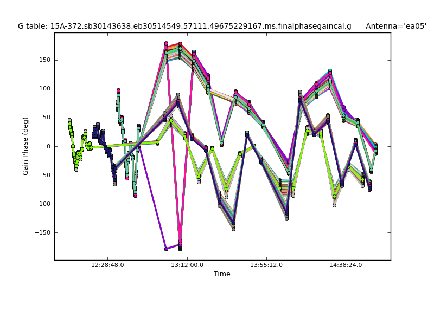Image resolution: width=434 pixels, height=325 pixels.
Task: Click the Antenna='ea05' label in title
Action: coord(395,26)
